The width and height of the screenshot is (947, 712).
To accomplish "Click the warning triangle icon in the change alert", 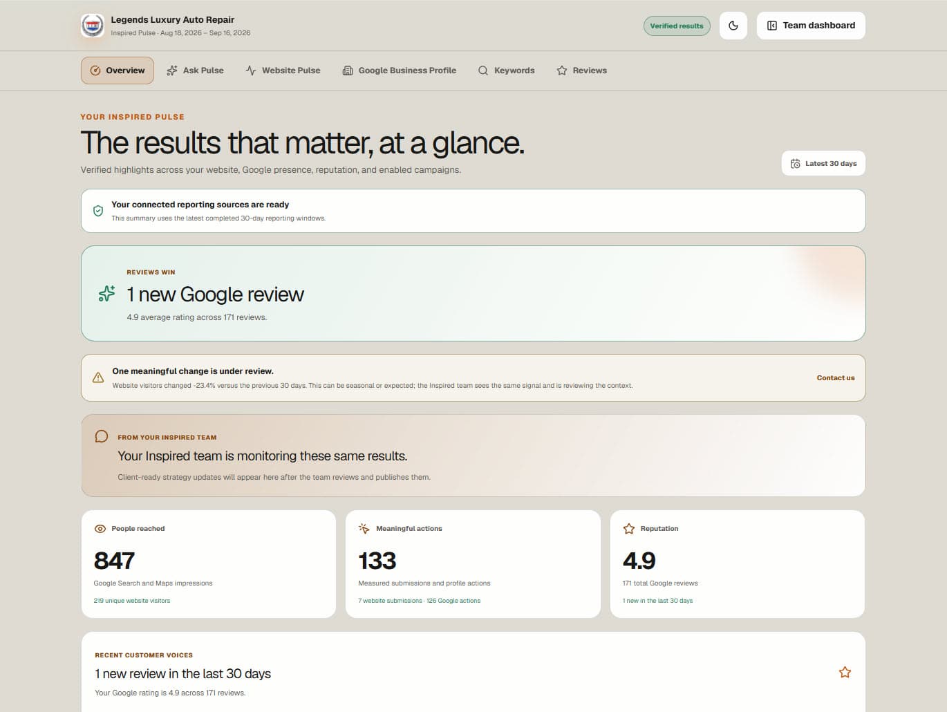I will tap(98, 377).
